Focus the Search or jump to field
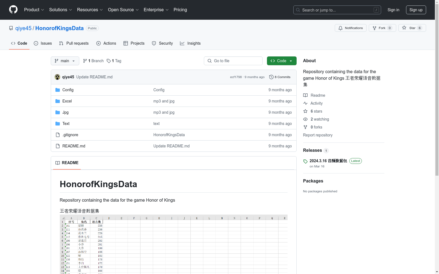 337,10
